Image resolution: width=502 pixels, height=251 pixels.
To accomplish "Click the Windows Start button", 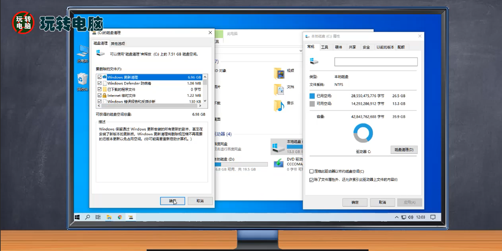I will click(77, 217).
